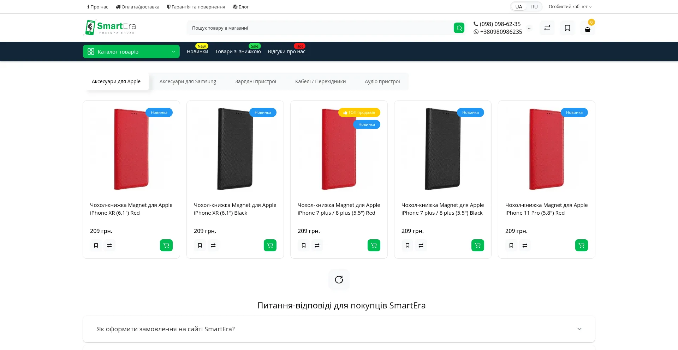Add iPhone 11 Pro Red case to cart

pos(582,245)
